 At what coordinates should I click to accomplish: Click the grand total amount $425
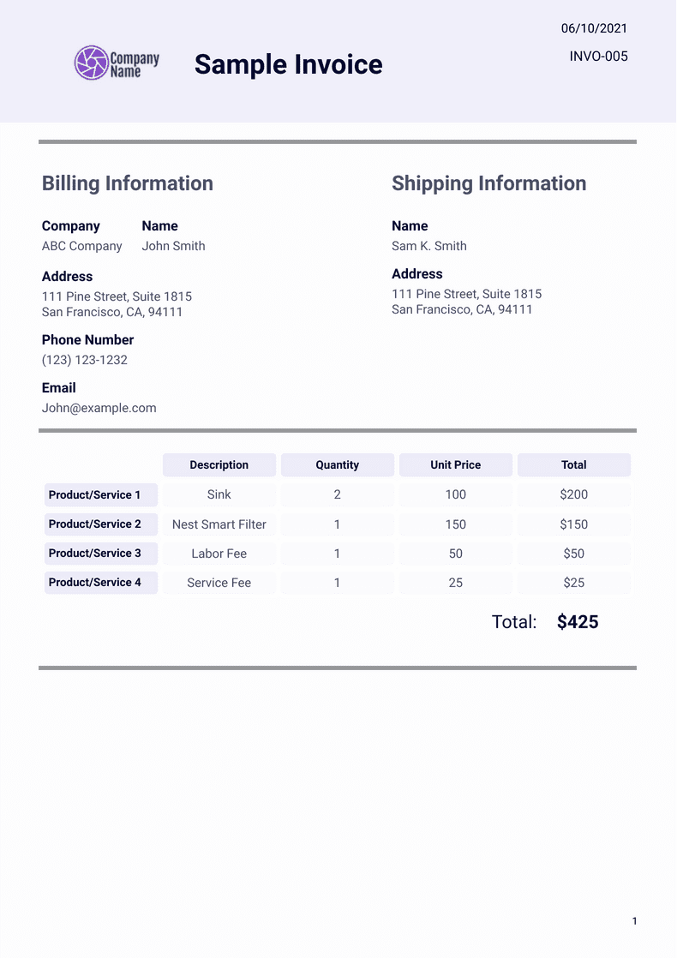[x=578, y=622]
